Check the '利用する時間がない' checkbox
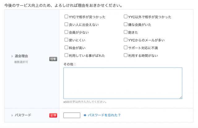198x128 pixels. 126,55
